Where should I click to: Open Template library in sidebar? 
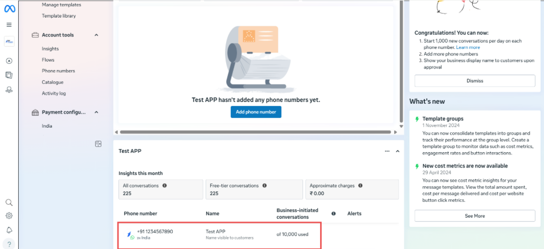pos(59,16)
